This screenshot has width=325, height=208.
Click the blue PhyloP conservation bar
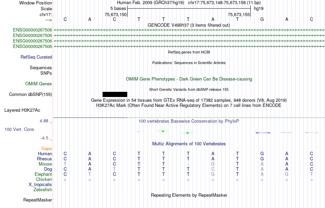point(263,133)
